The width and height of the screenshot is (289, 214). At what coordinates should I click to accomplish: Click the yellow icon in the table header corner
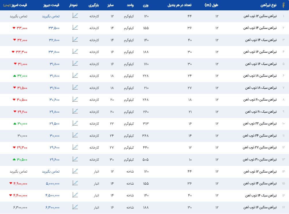(x=283, y=5)
